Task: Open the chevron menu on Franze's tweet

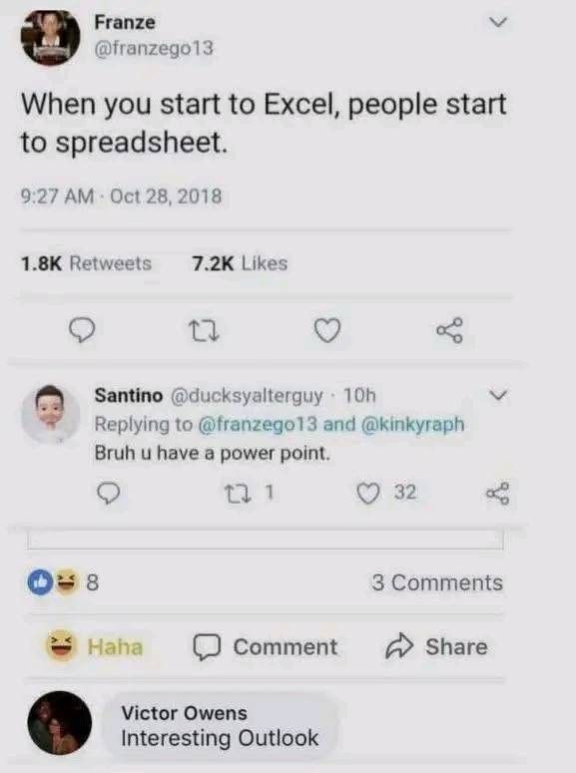Action: (x=498, y=23)
